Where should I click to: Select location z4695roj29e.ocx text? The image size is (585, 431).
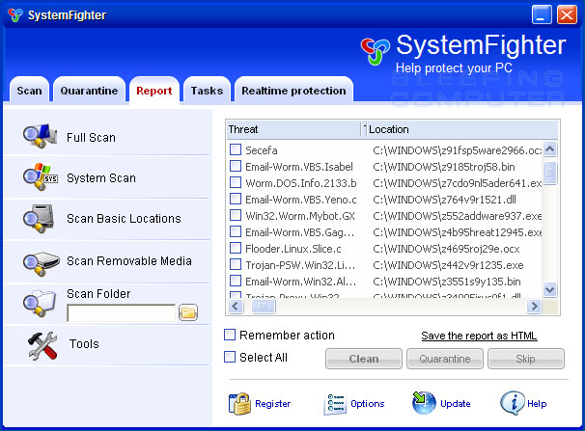tap(446, 249)
